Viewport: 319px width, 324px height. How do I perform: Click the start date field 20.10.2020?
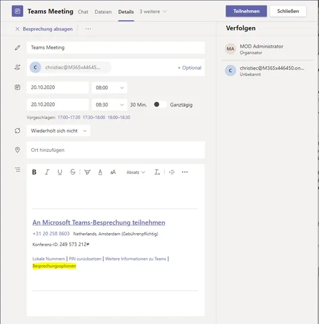tap(58, 87)
